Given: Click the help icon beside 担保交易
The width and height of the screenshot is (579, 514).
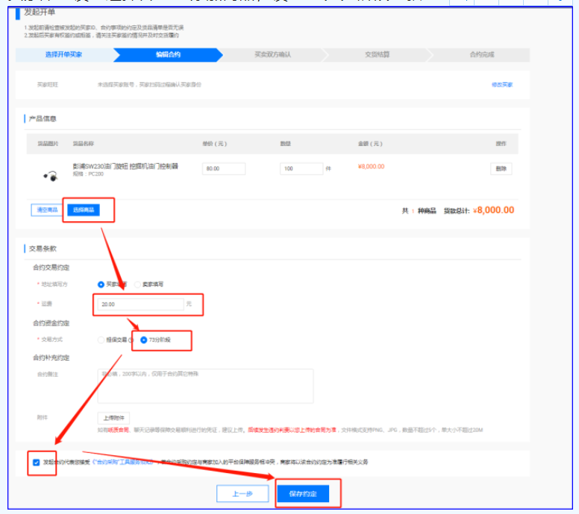Looking at the screenshot, I should click(131, 340).
